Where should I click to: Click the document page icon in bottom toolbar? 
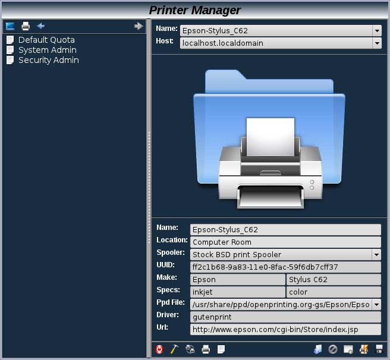click(221, 349)
